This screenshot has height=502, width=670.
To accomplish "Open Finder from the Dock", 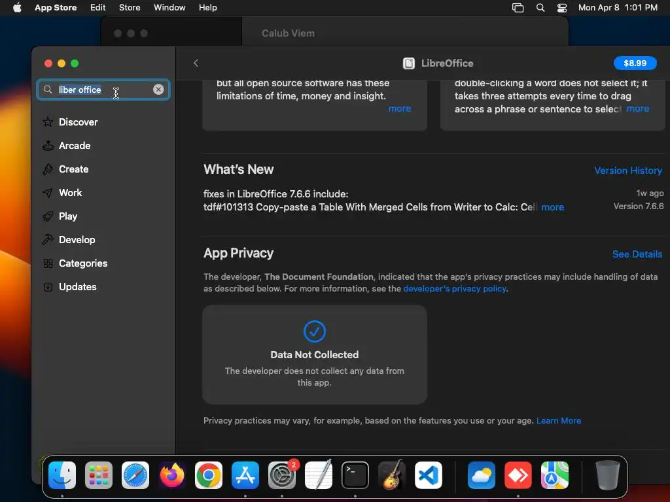I will [x=62, y=475].
